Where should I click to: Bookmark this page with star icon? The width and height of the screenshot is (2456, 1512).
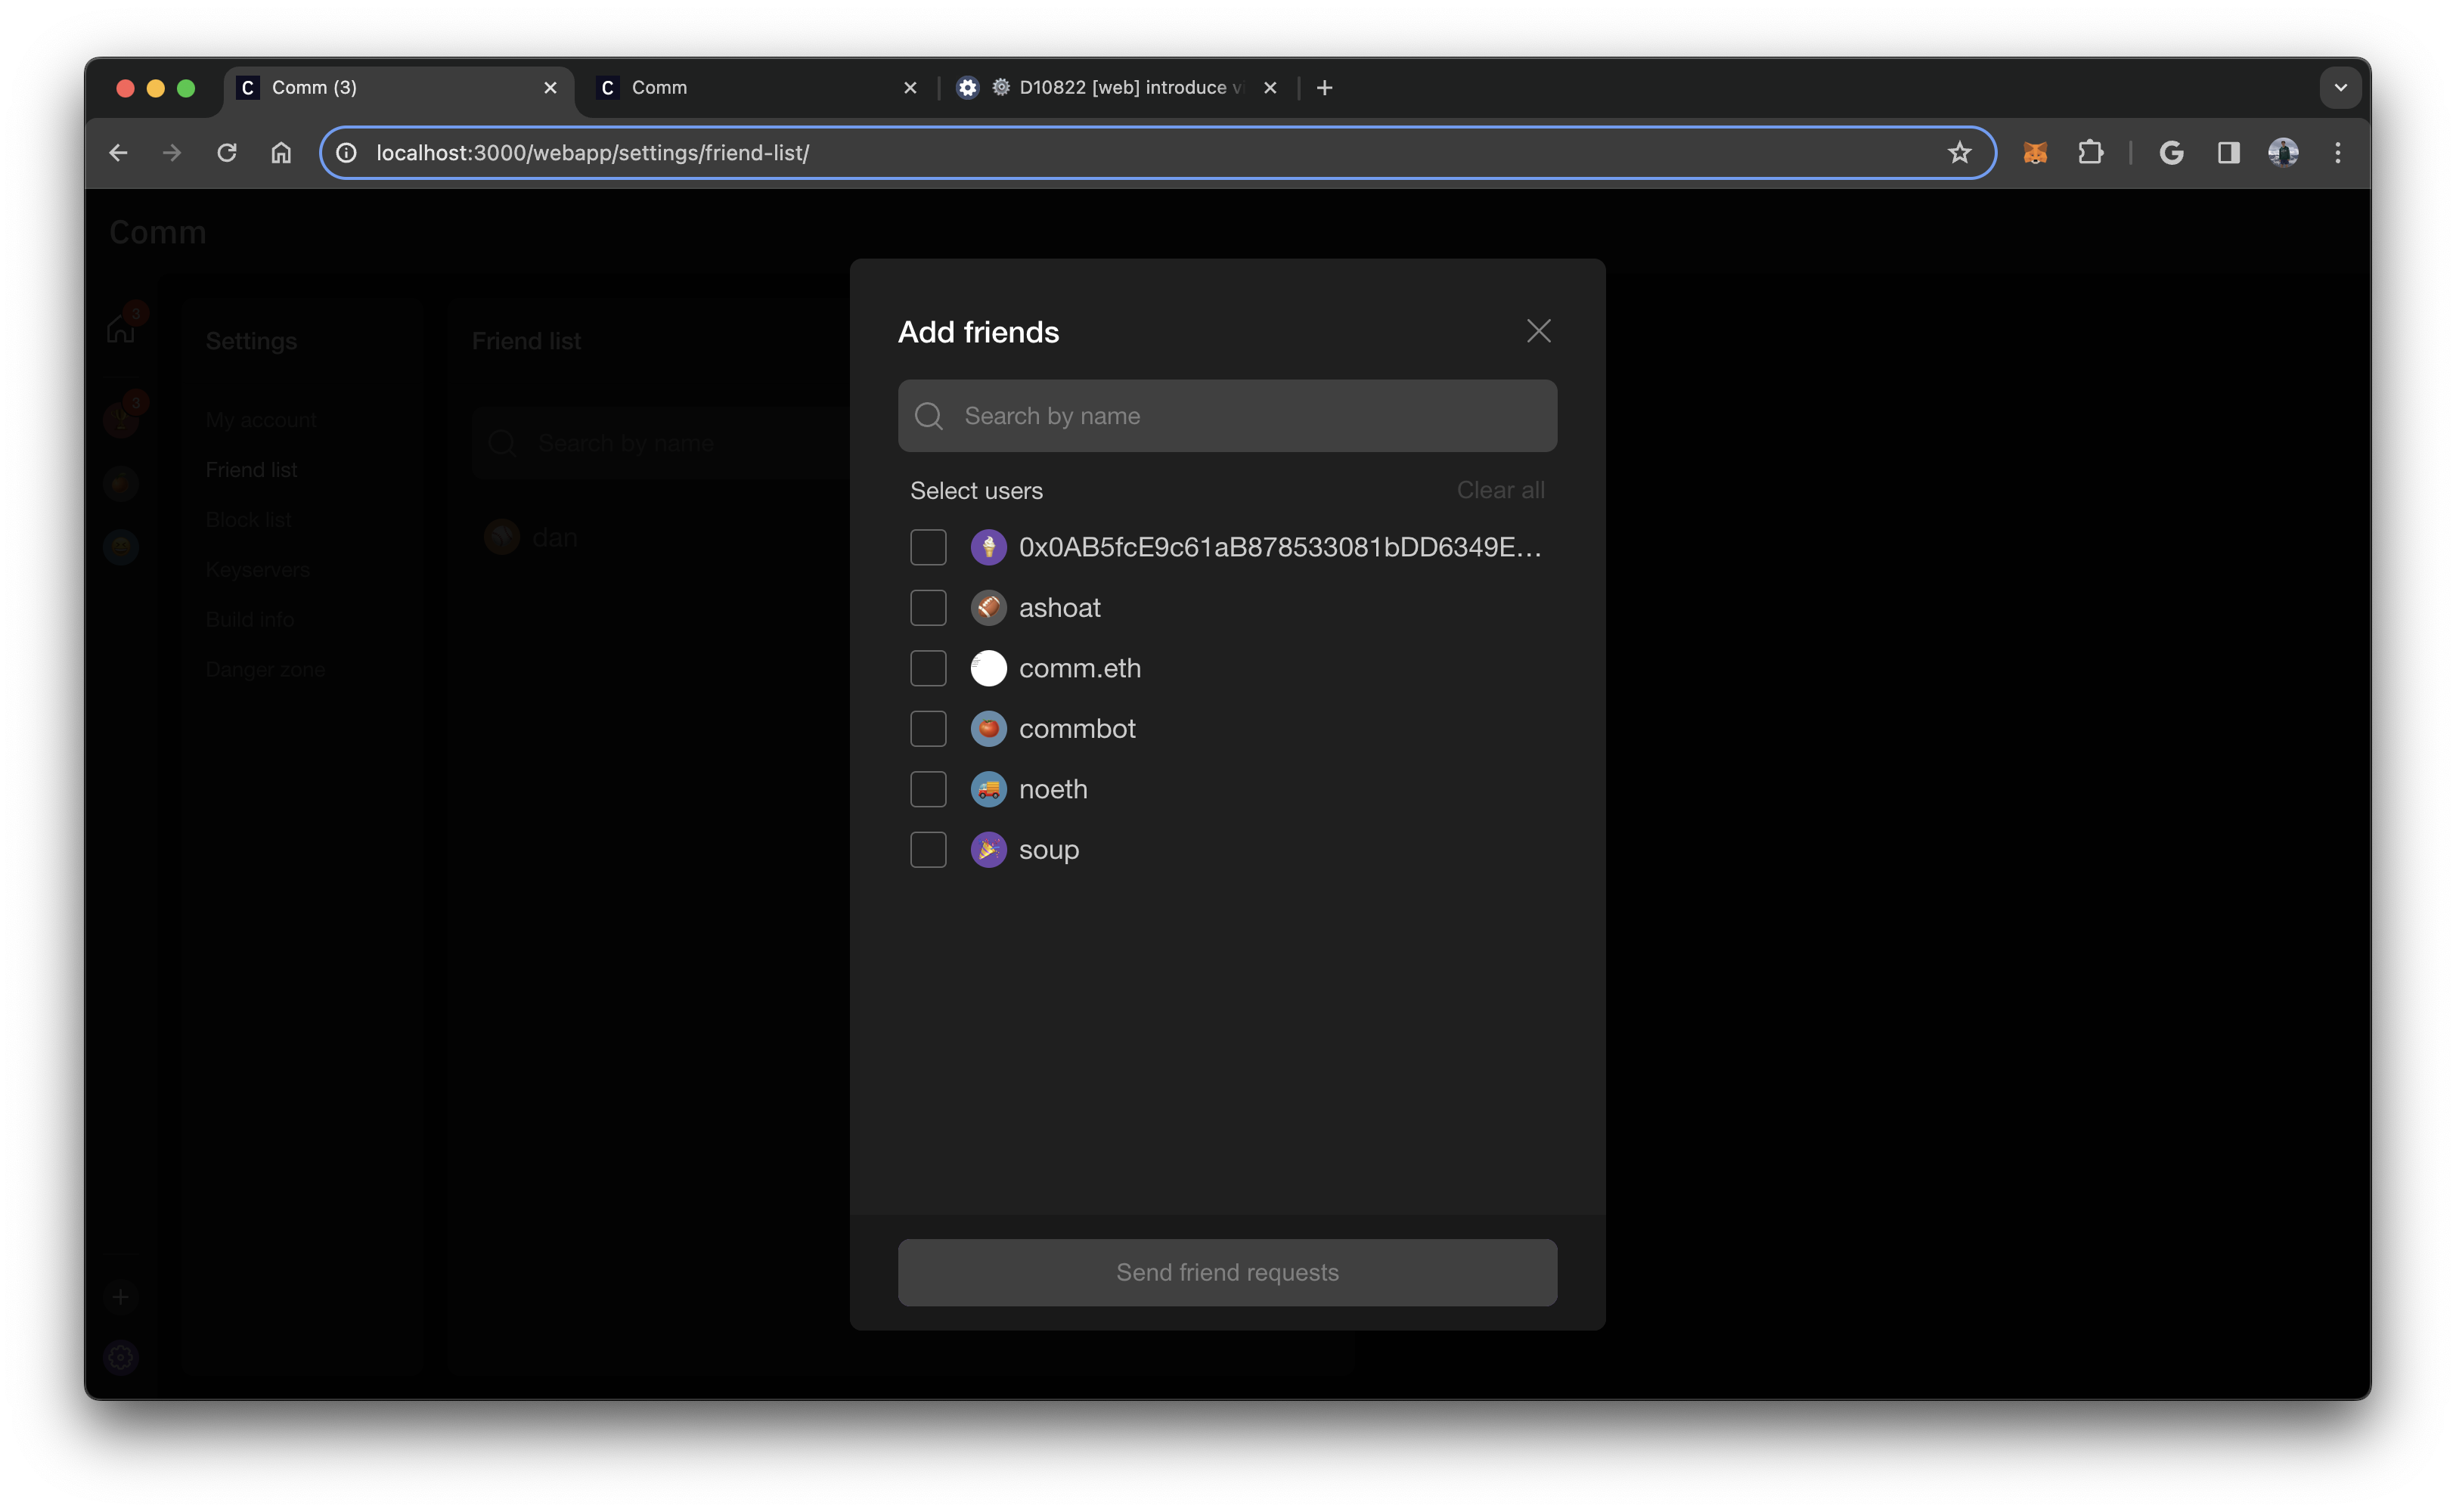pos(1959,153)
